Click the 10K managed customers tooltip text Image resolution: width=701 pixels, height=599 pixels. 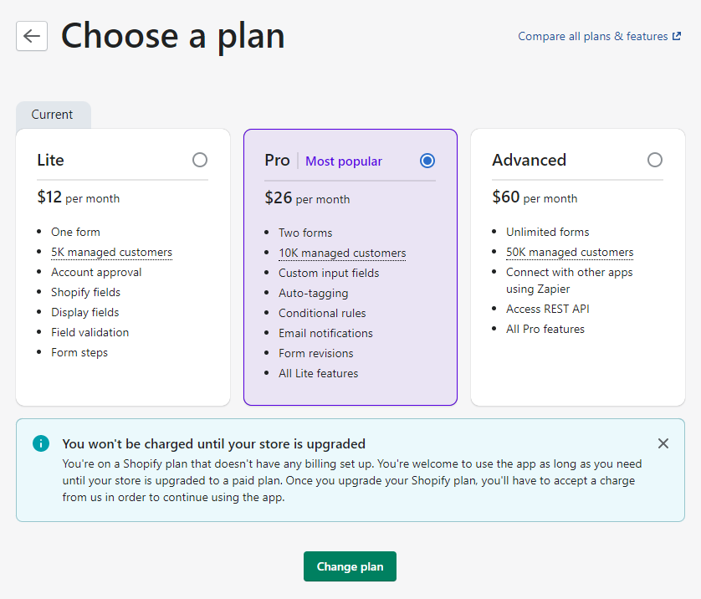click(342, 253)
